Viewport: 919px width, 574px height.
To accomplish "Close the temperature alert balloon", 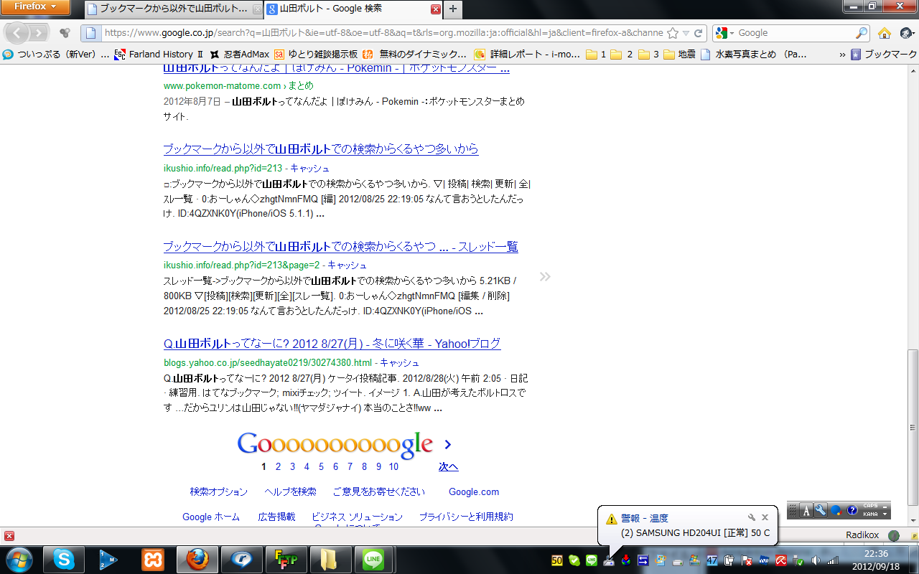I will 765,517.
